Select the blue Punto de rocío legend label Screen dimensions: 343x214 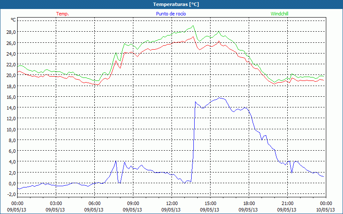coord(171,14)
